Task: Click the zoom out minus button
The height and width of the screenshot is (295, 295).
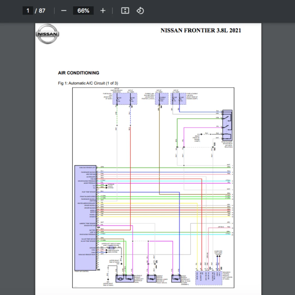Action: coord(64,11)
